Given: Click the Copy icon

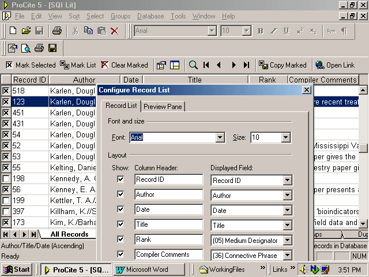Looking at the screenshot, I should click(x=88, y=31).
